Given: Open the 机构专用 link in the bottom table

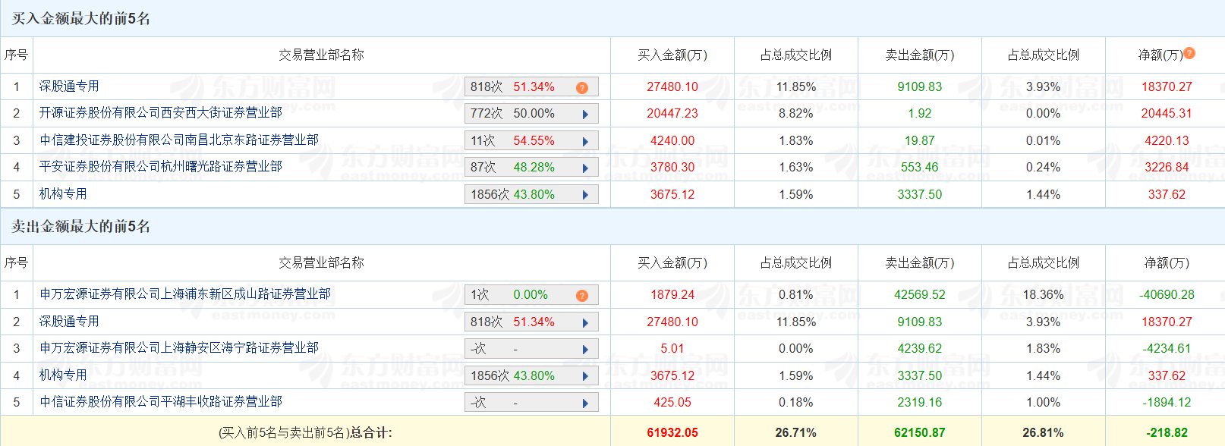Looking at the screenshot, I should (63, 375).
